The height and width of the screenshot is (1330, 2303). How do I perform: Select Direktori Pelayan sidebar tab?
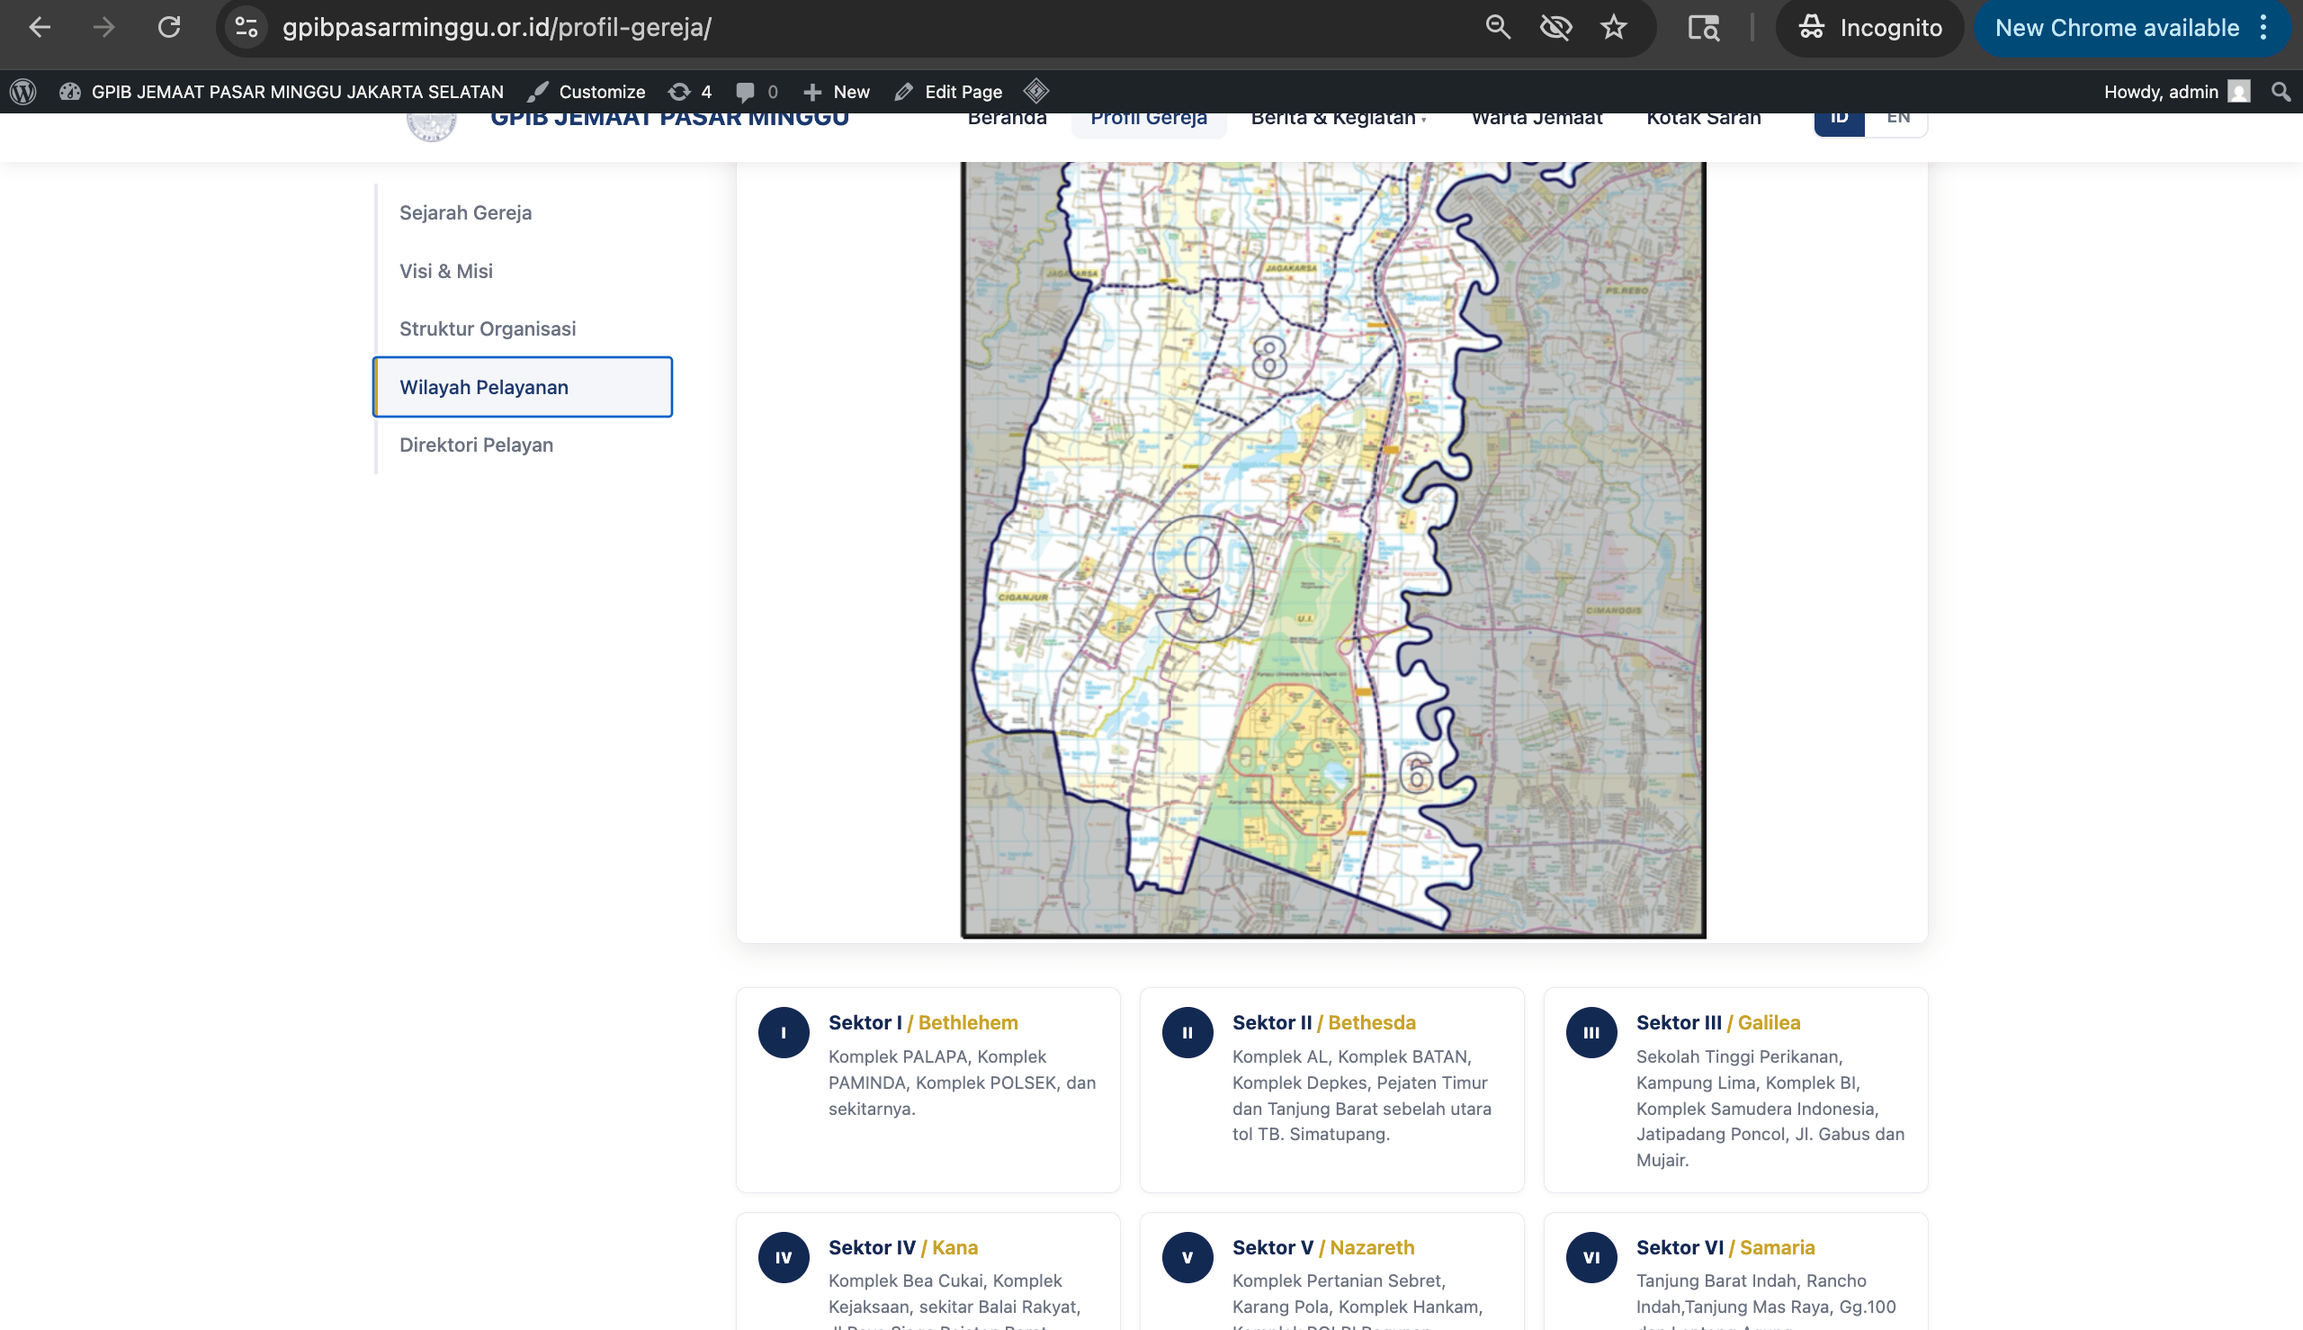[524, 445]
